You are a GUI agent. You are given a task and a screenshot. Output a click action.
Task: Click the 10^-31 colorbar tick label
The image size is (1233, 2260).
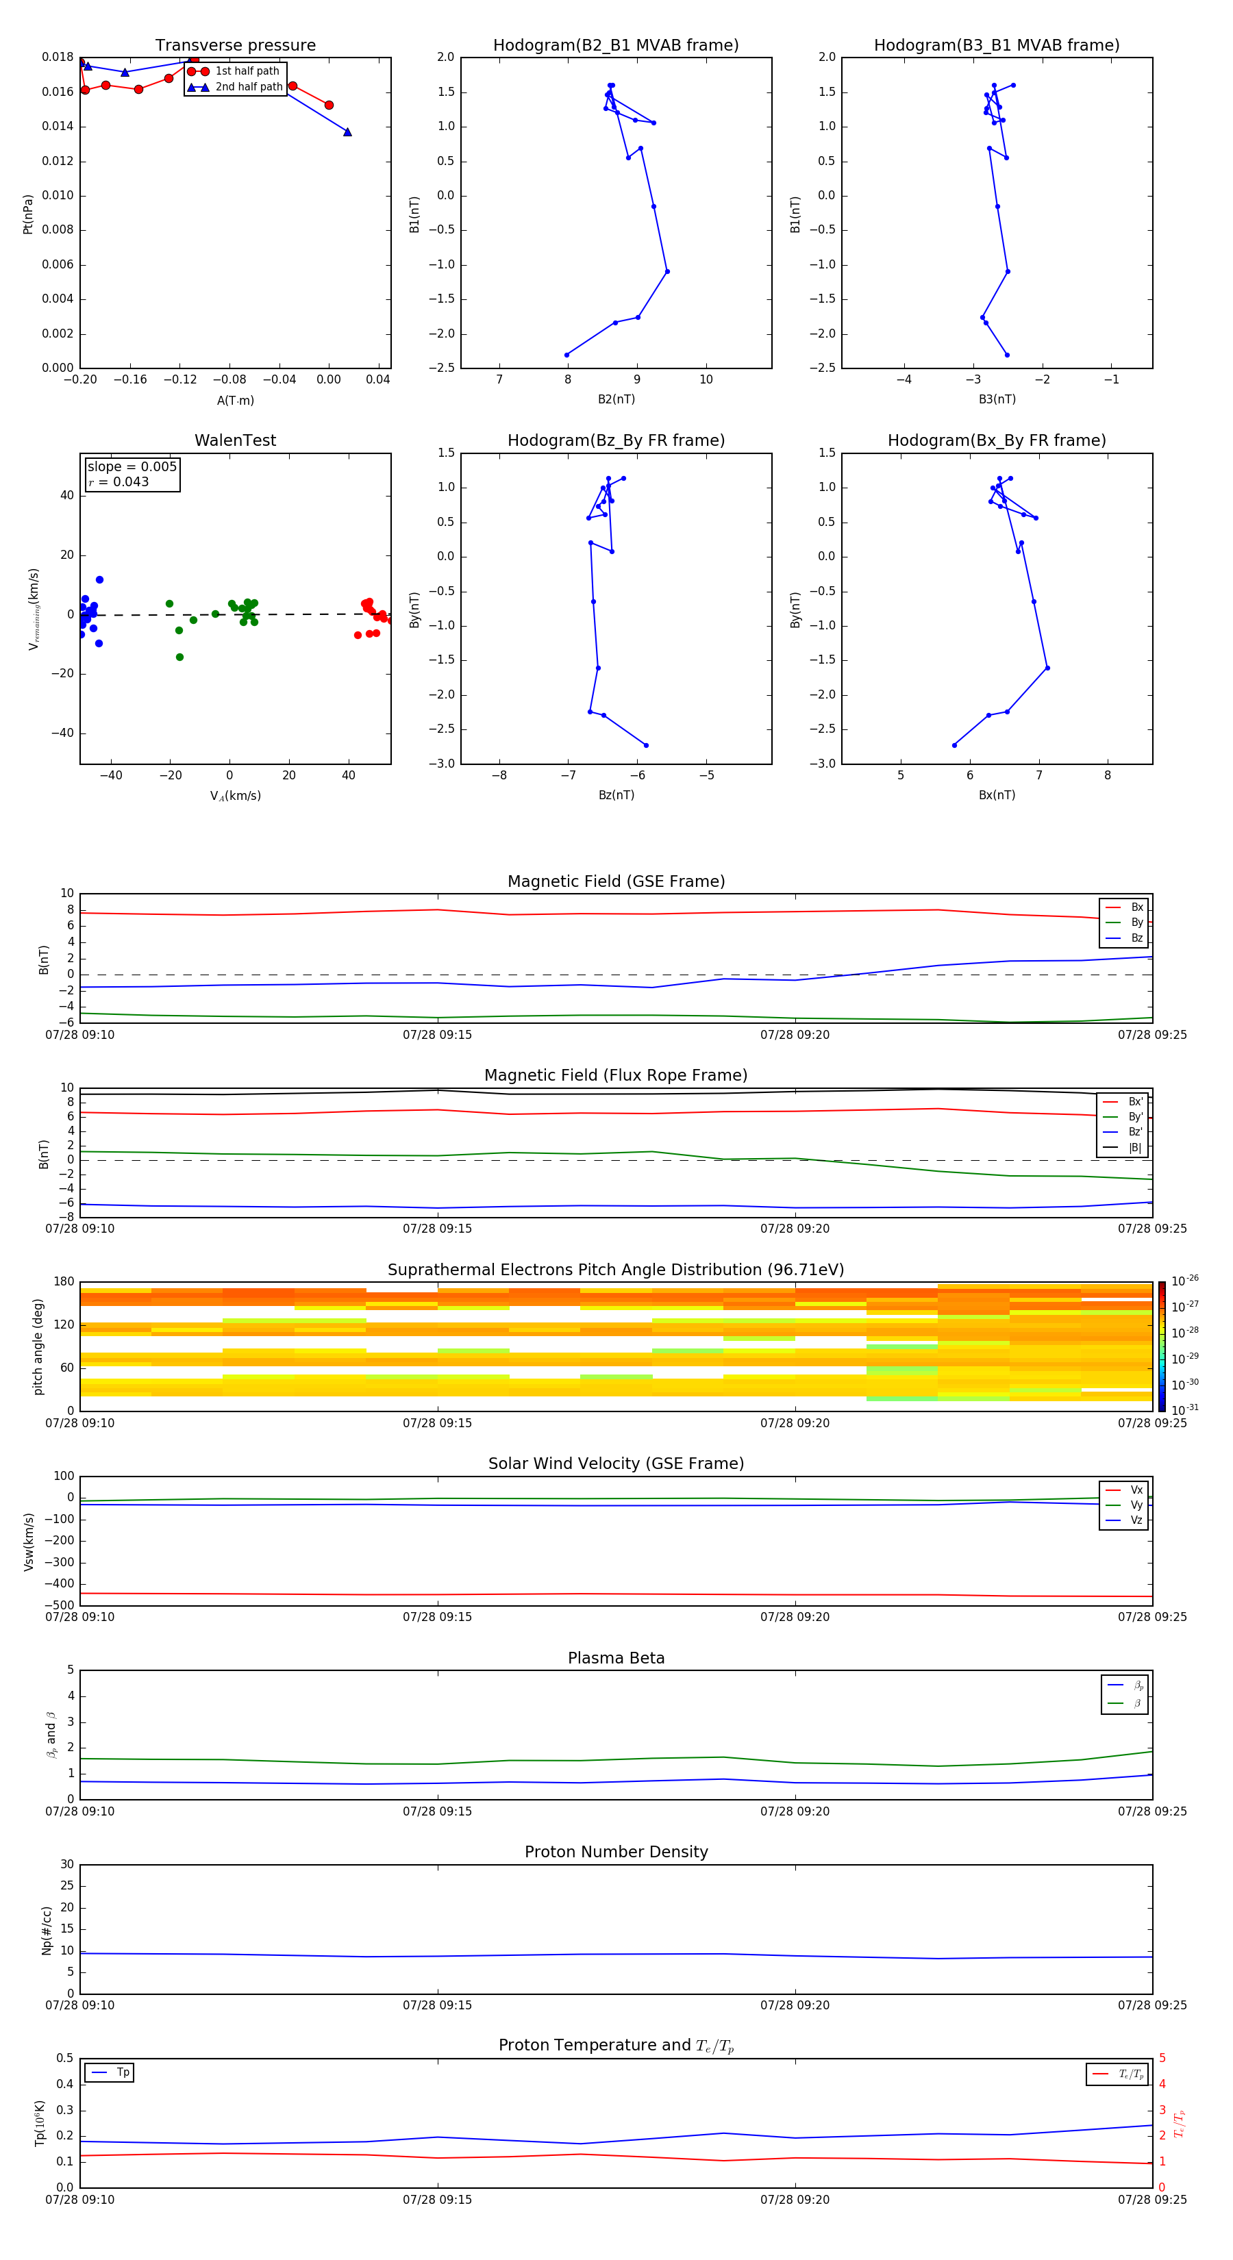tap(1184, 1410)
